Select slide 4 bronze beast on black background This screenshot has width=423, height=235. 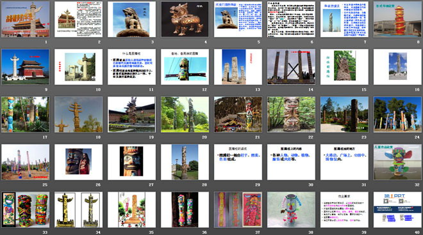click(185, 19)
